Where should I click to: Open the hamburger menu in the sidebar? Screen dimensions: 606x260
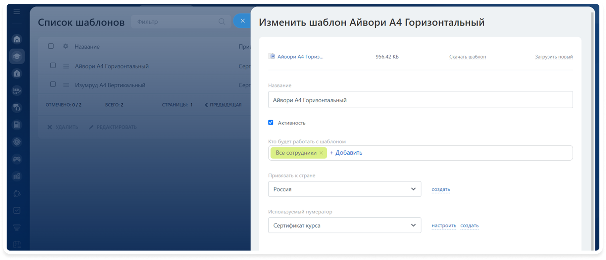[17, 12]
